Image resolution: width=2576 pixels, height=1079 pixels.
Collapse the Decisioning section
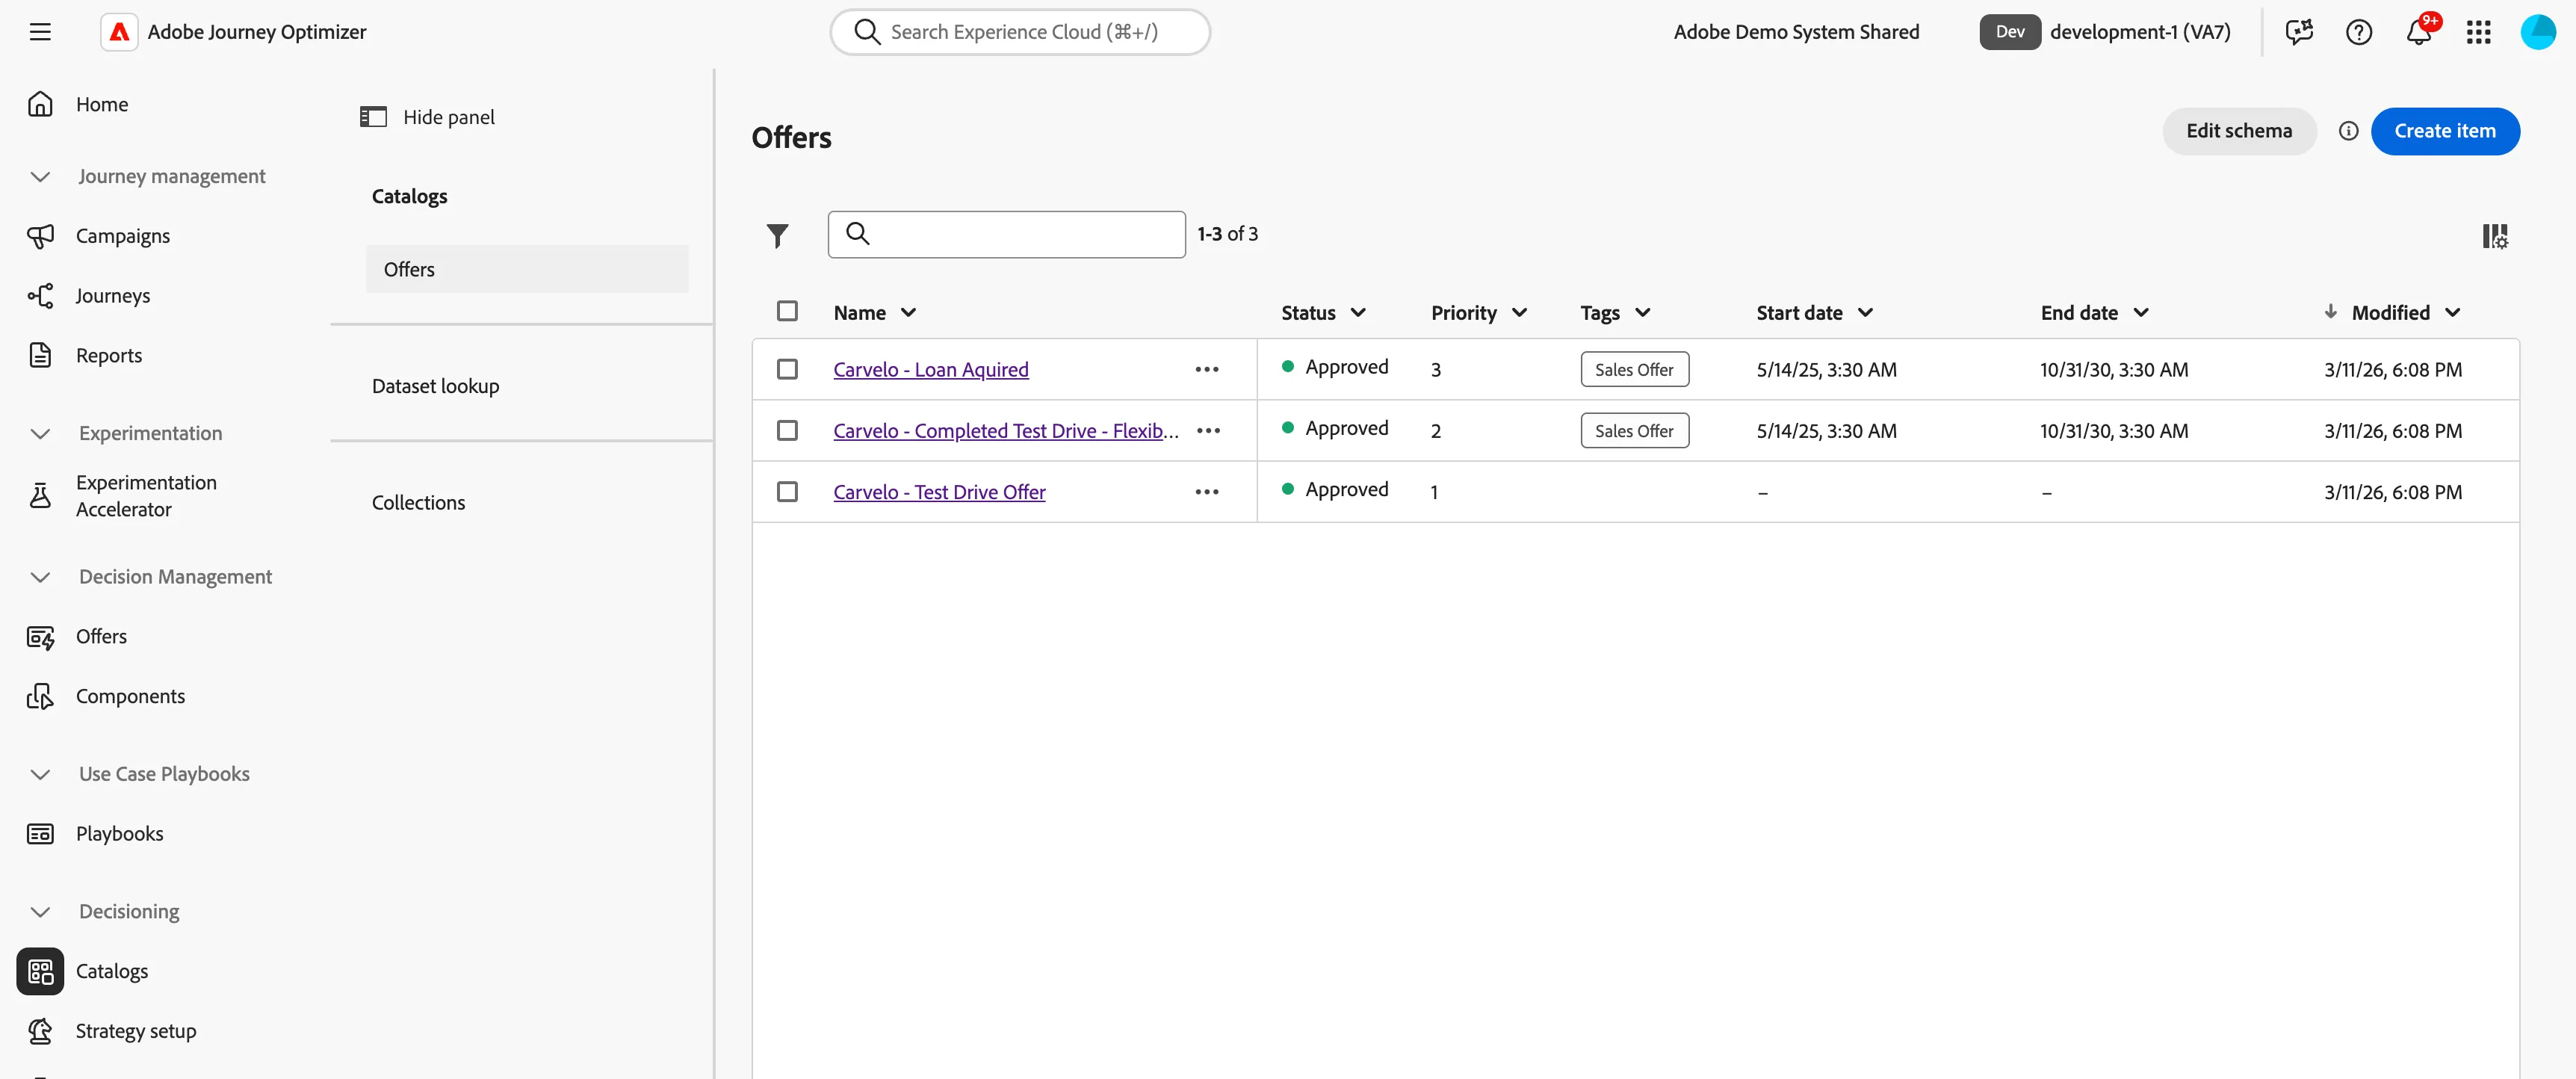pyautogui.click(x=40, y=912)
